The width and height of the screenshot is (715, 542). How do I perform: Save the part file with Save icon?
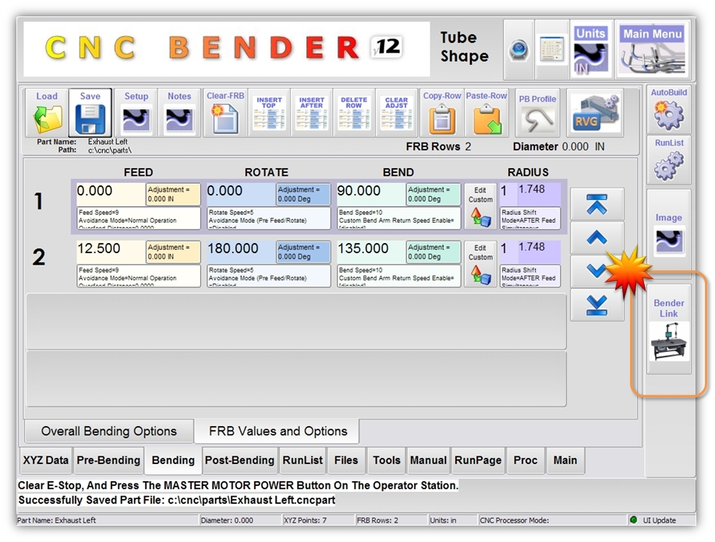90,119
